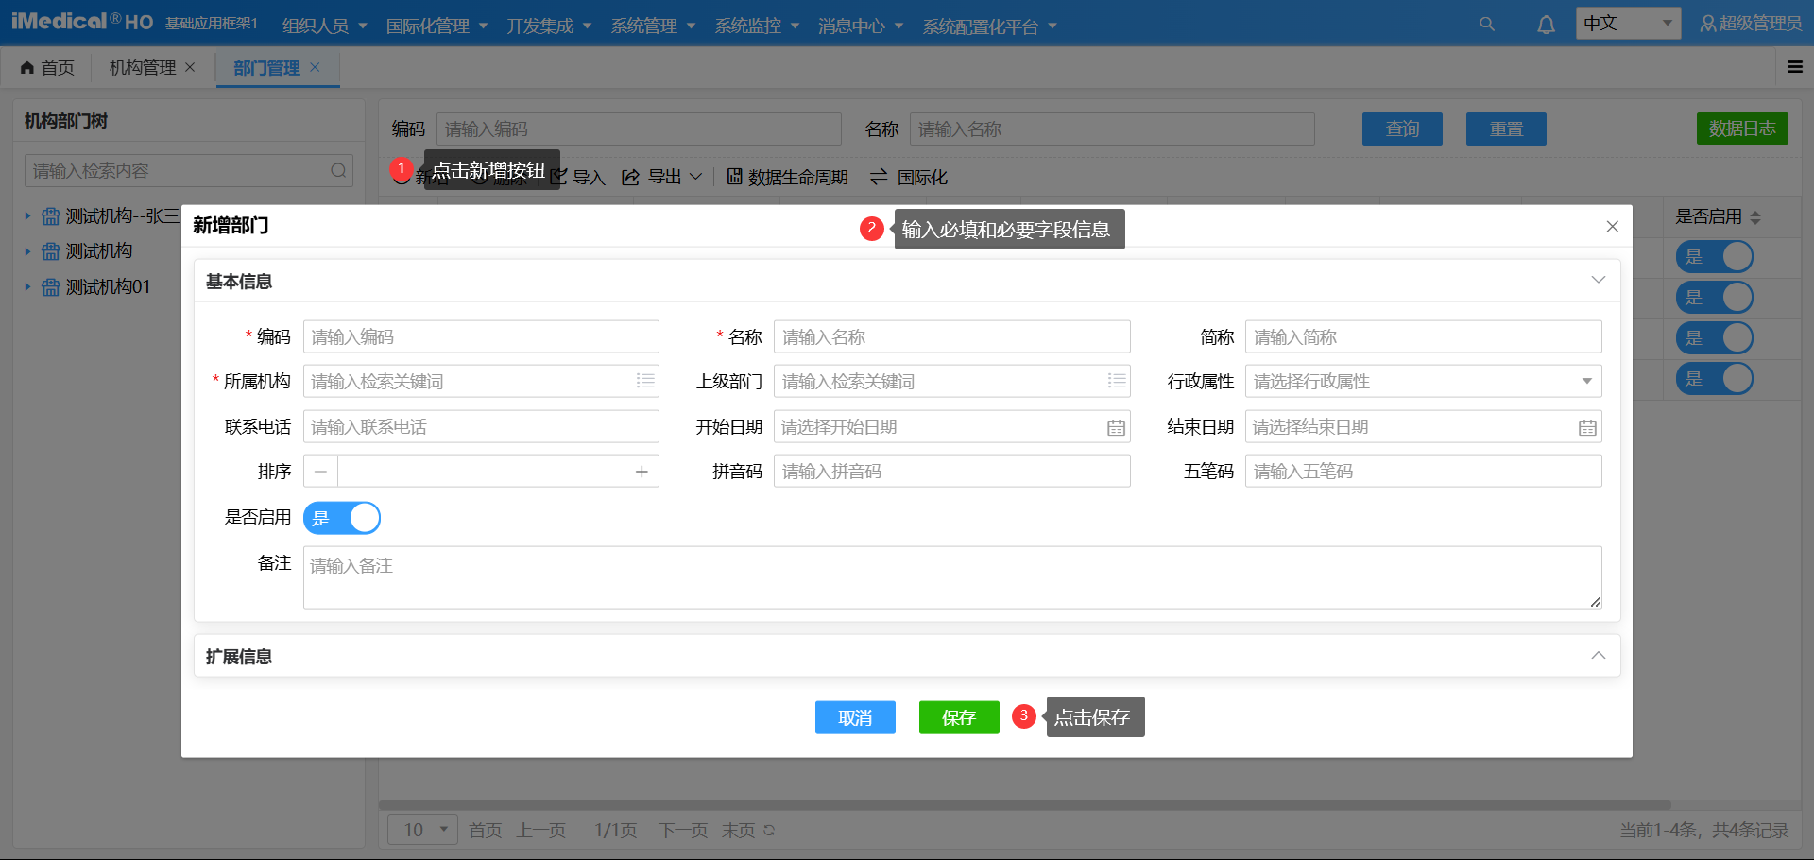Open the 系统管理 menu
Image resolution: width=1814 pixels, height=860 pixels.
pos(653,26)
